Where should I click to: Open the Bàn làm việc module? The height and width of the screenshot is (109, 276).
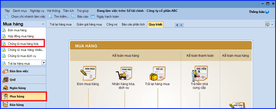[x=24, y=71]
